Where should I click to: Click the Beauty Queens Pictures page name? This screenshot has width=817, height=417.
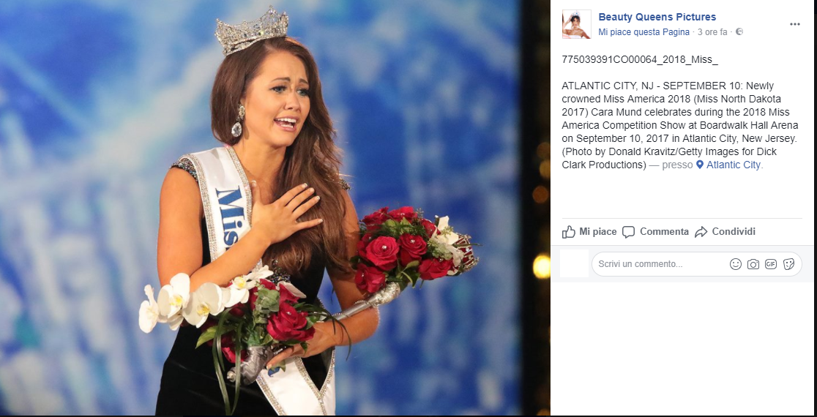[657, 17]
